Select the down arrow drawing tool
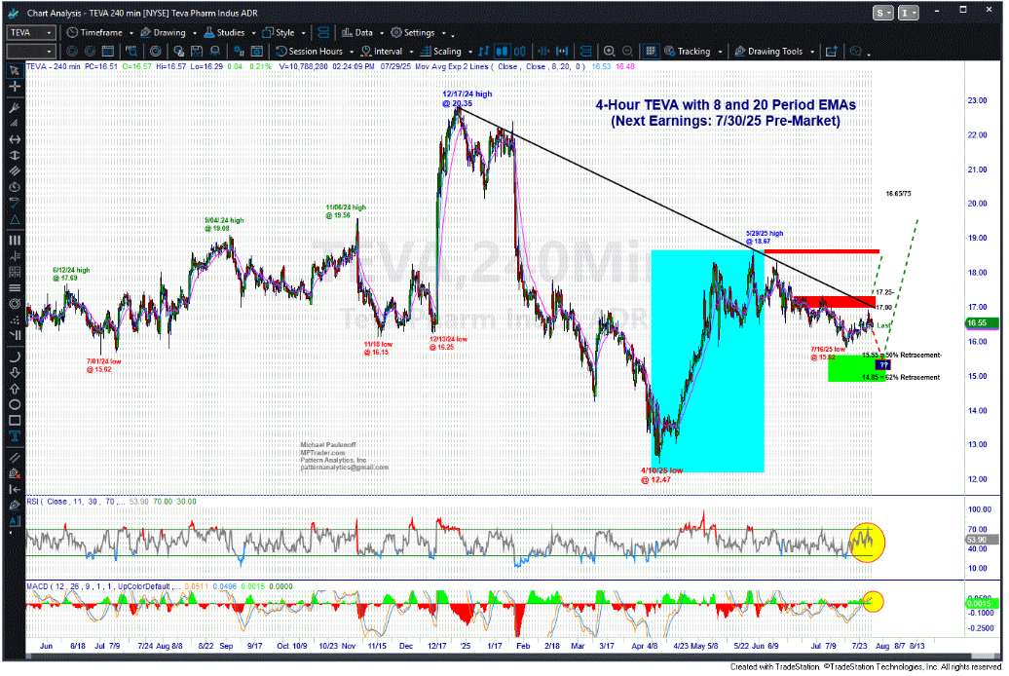 [15, 373]
